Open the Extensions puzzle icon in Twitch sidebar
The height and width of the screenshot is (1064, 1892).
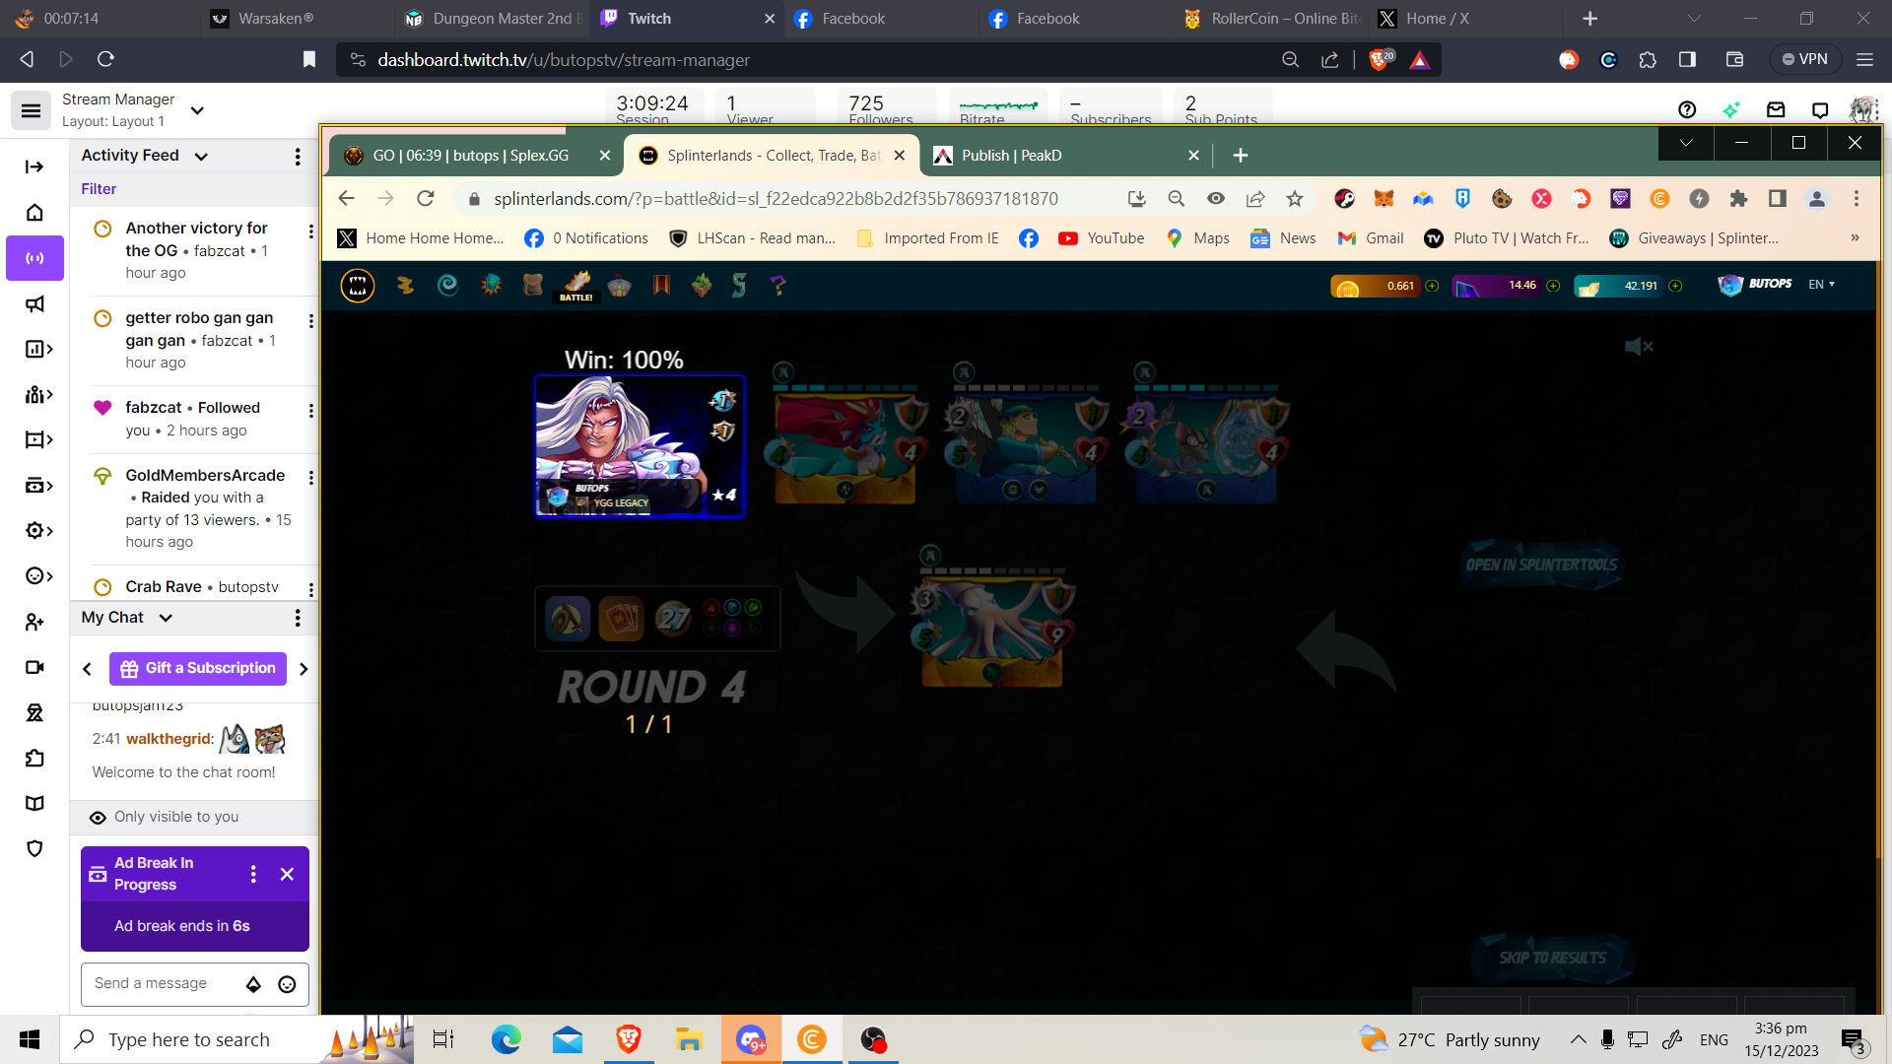tap(34, 758)
